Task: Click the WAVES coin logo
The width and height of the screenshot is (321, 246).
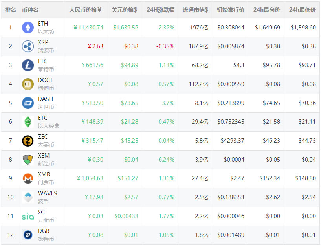Action: pyautogui.click(x=28, y=197)
